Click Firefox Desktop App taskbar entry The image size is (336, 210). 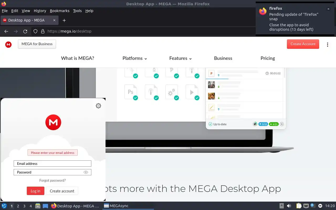coord(76,206)
